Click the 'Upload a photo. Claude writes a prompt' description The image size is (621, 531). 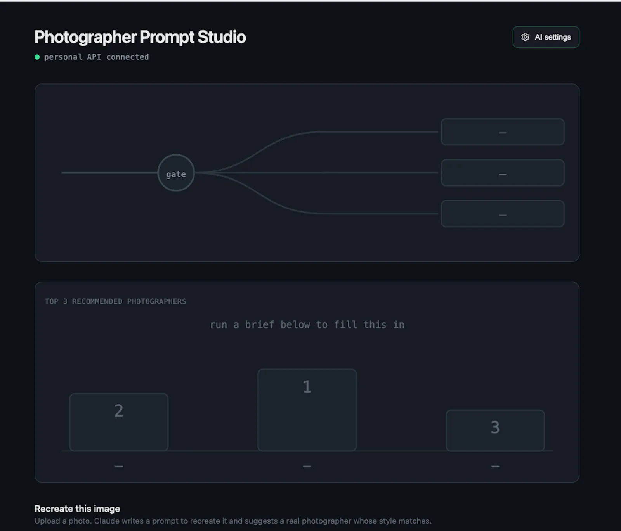[233, 521]
